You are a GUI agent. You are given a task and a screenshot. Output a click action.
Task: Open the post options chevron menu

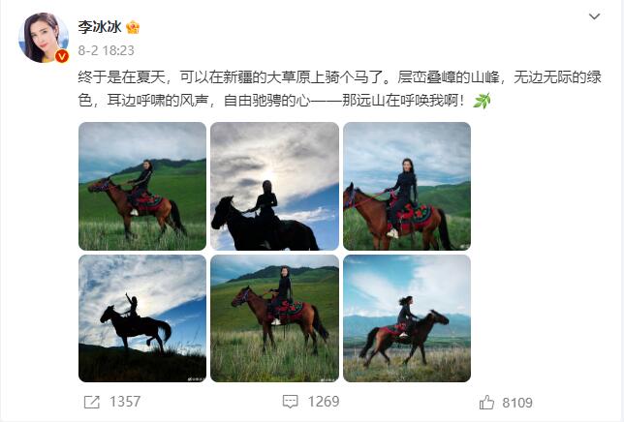point(594,16)
